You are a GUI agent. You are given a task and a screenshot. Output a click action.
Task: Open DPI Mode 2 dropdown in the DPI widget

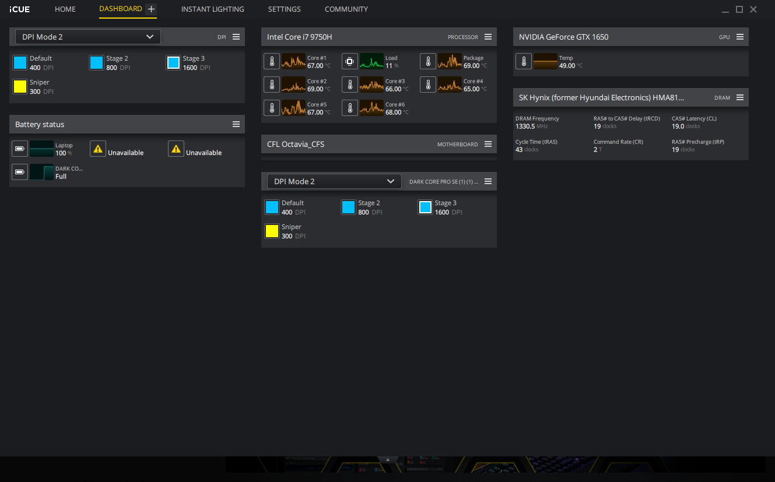pos(87,37)
